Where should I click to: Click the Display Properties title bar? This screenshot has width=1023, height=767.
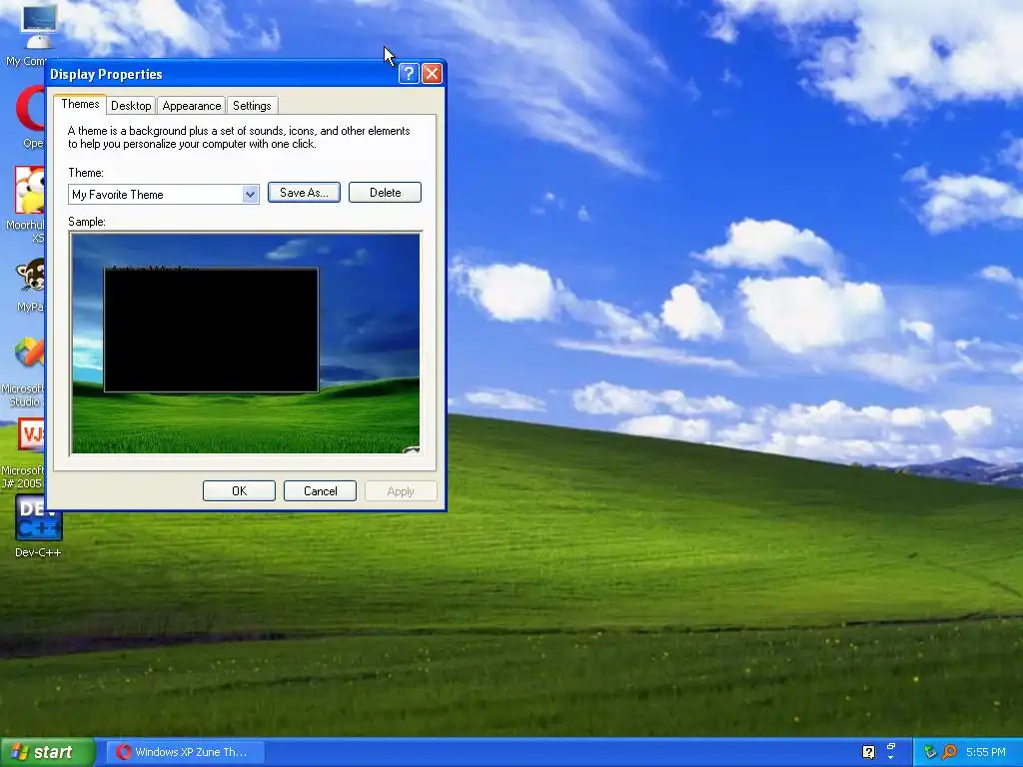(x=222, y=74)
